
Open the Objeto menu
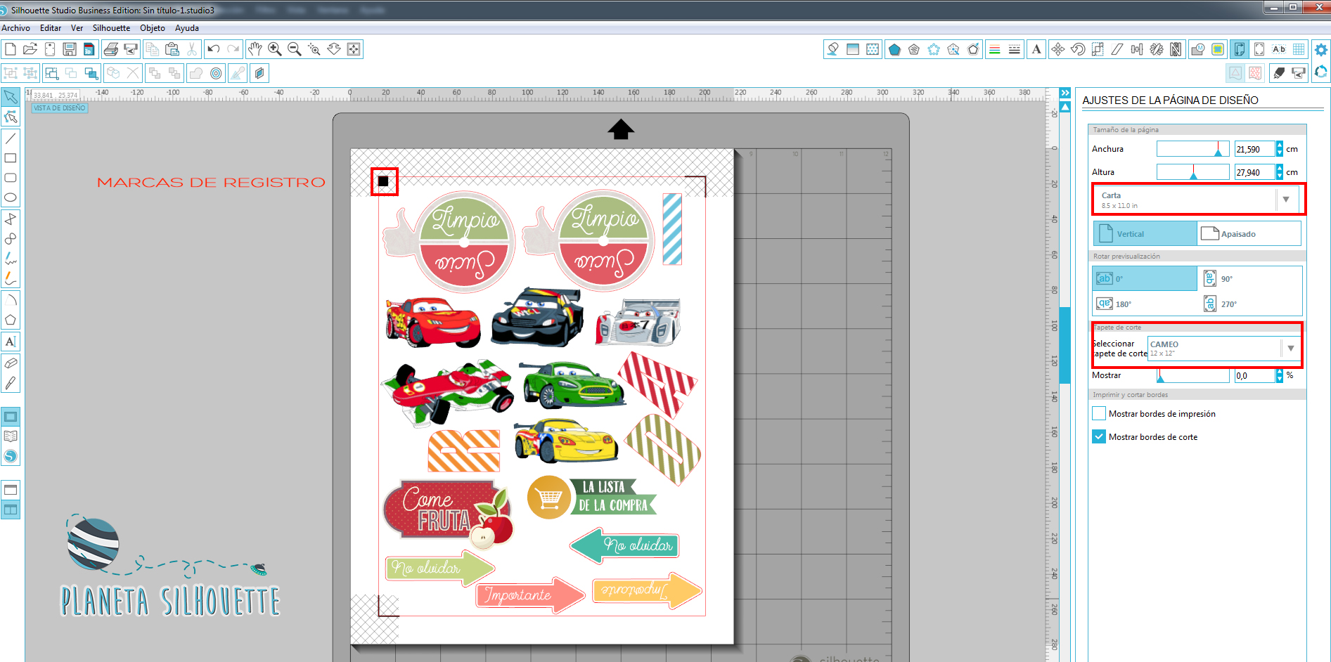(153, 28)
